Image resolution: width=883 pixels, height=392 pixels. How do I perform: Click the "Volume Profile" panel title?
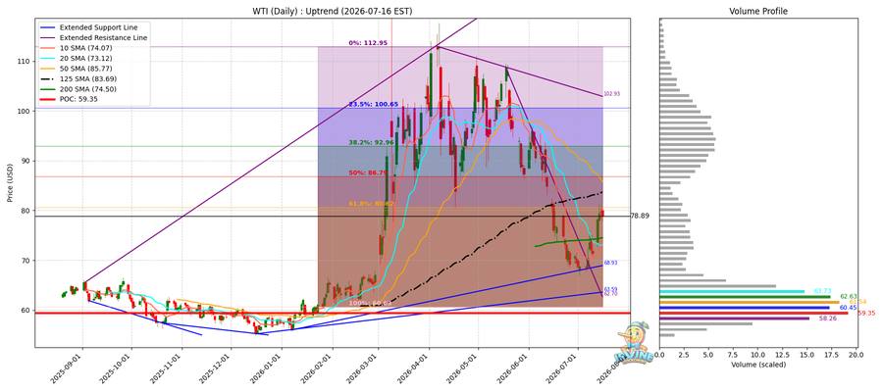[x=758, y=11]
